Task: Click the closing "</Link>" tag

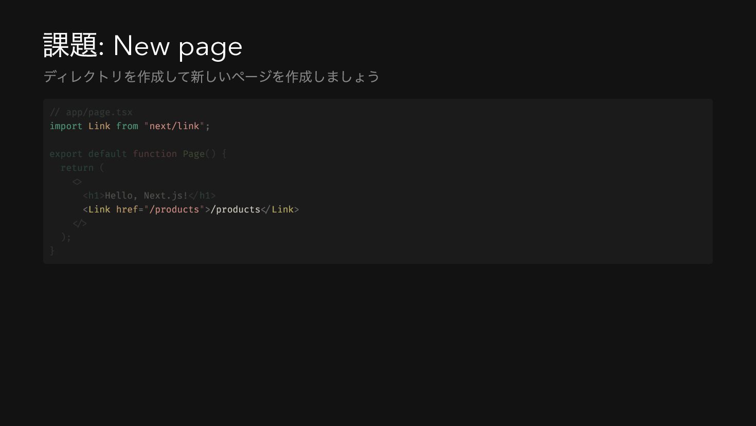Action: tap(280, 209)
